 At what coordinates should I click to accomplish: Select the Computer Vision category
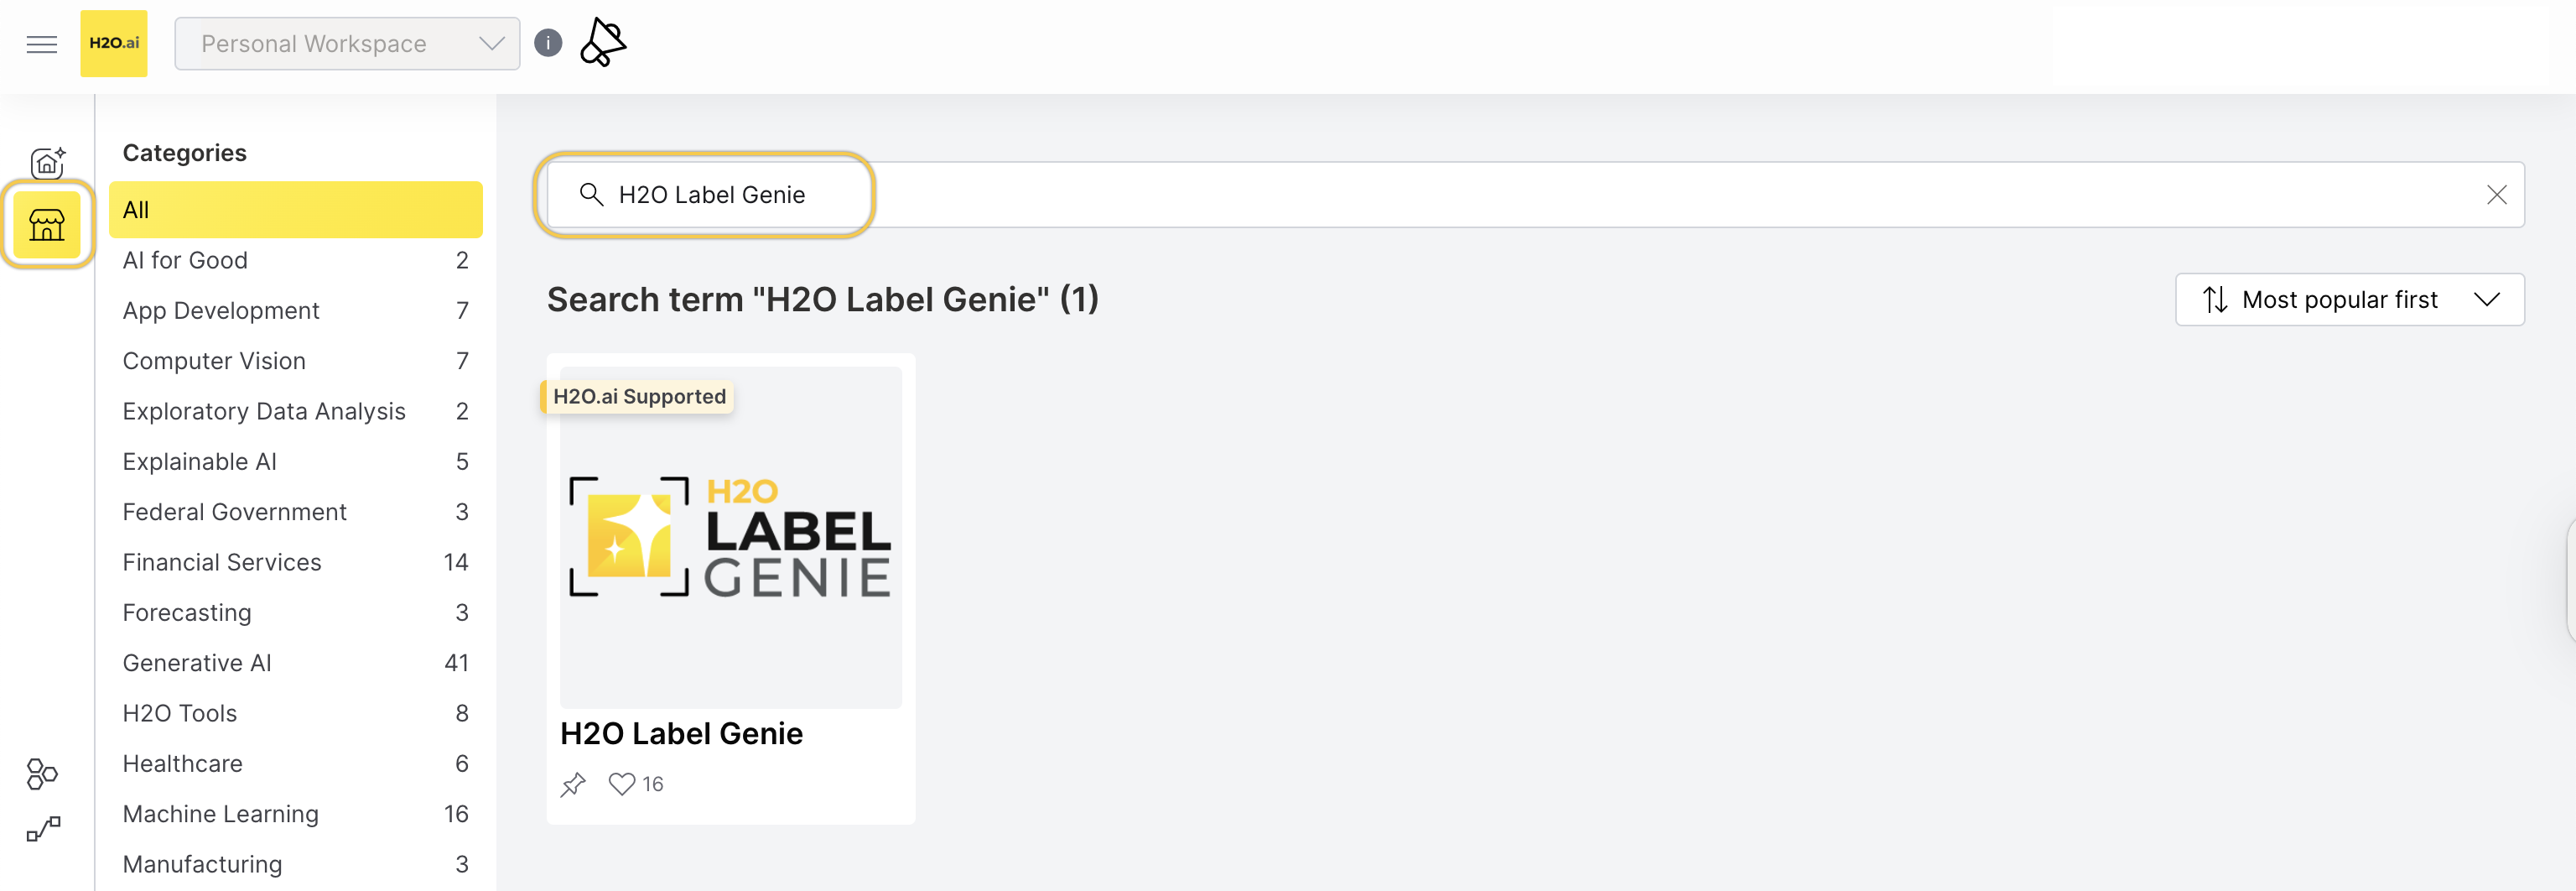(x=213, y=360)
